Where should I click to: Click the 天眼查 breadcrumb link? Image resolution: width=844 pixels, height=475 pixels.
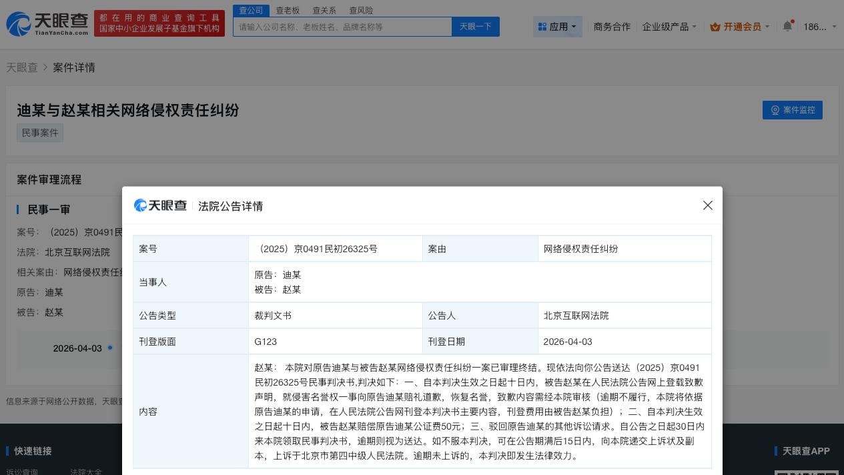click(x=21, y=67)
